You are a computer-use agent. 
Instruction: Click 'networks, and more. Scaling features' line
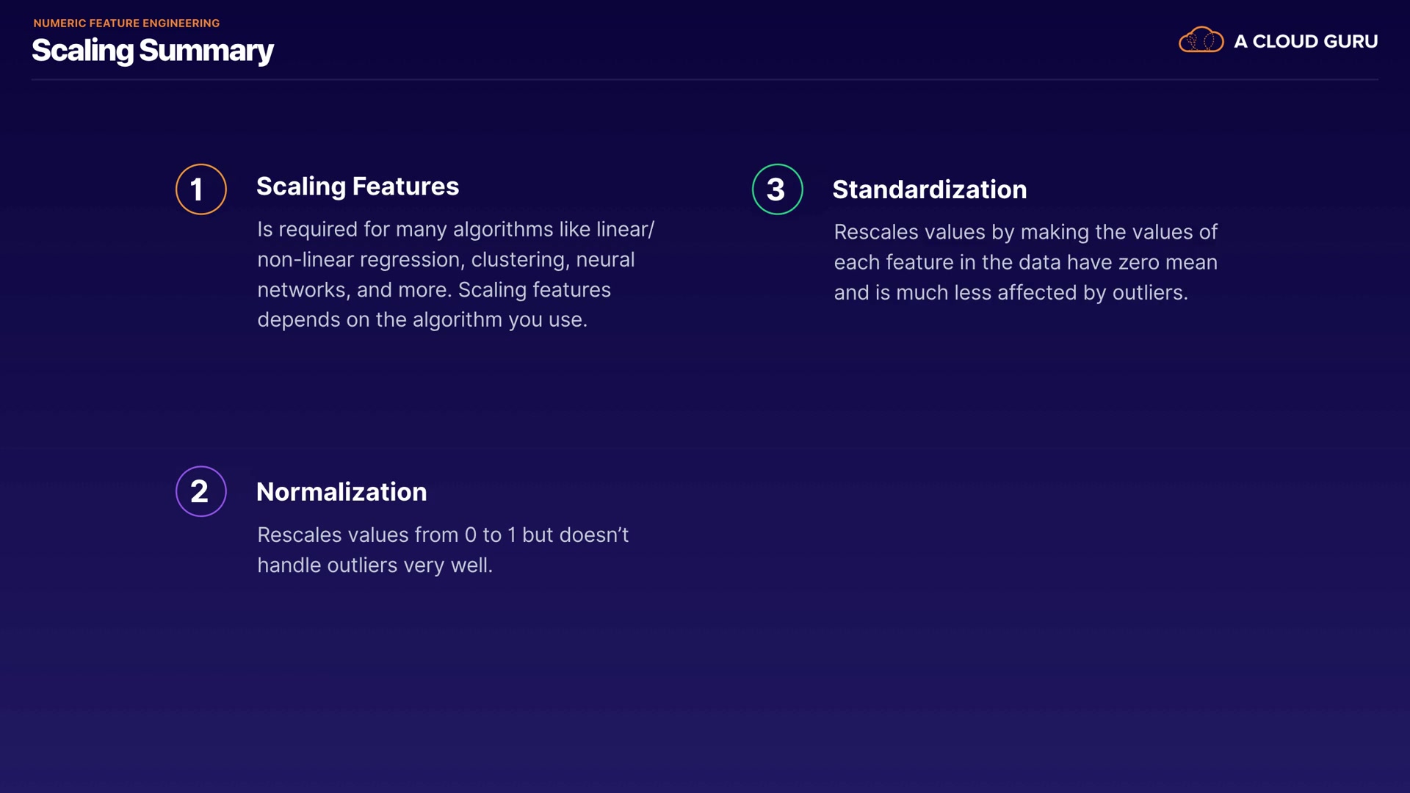(x=433, y=289)
